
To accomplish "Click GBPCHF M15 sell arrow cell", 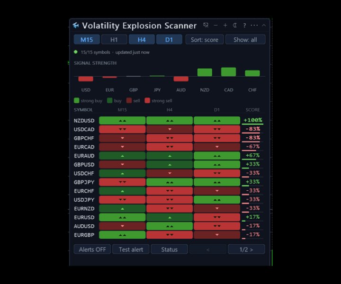I will pos(122,138).
